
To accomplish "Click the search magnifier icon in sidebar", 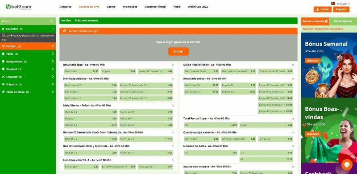I will (52, 21).
